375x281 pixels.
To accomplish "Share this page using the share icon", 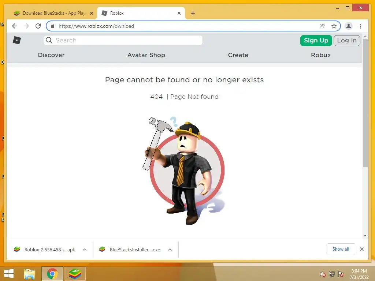I will point(322,26).
